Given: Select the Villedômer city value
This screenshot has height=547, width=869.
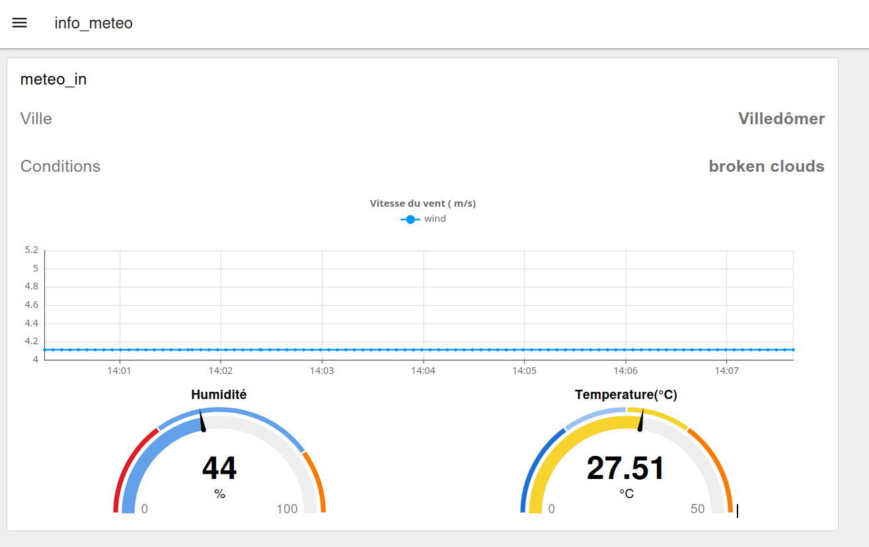Looking at the screenshot, I should (781, 119).
